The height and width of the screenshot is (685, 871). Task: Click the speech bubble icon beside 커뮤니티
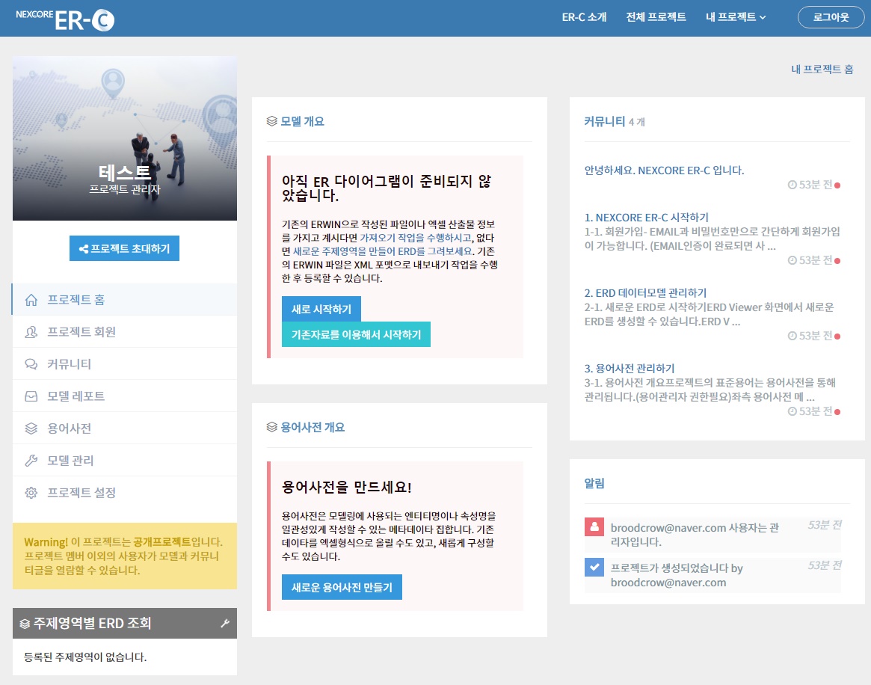tap(31, 365)
